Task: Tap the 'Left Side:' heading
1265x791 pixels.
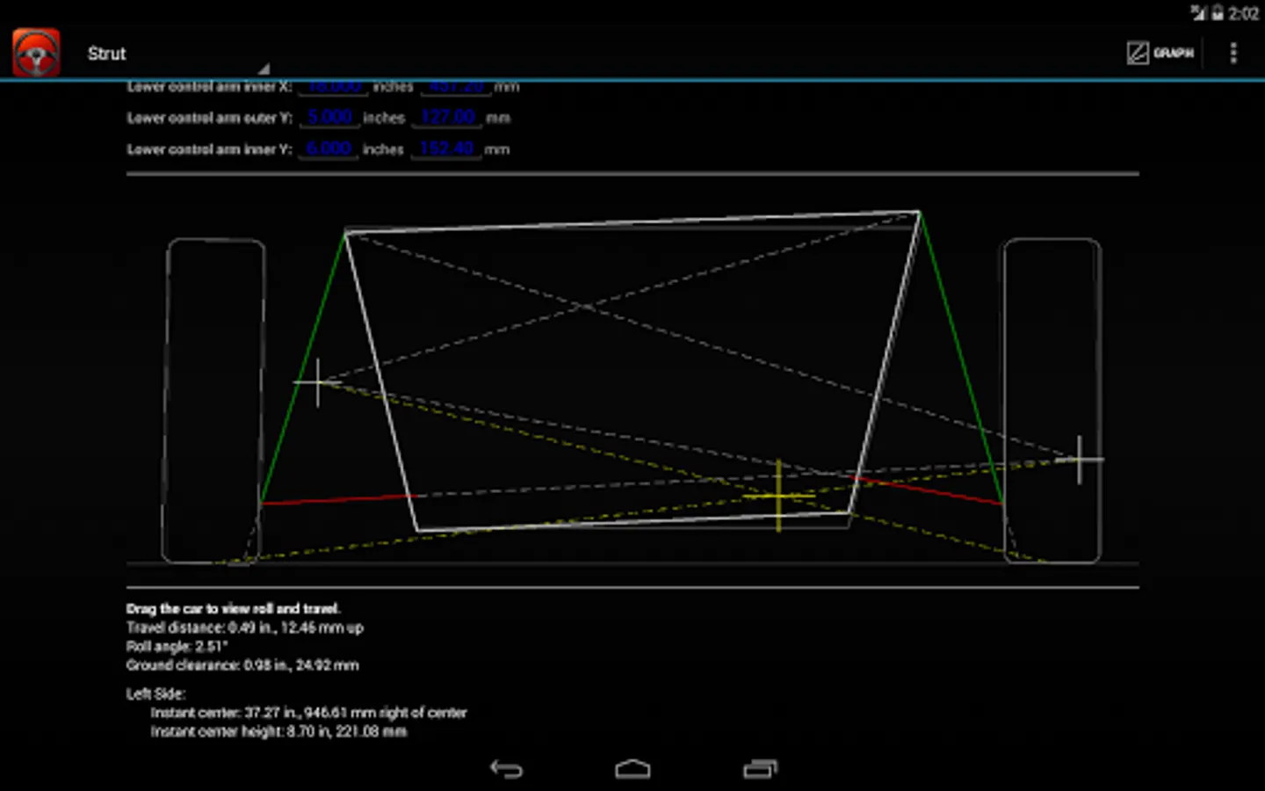Action: point(155,693)
